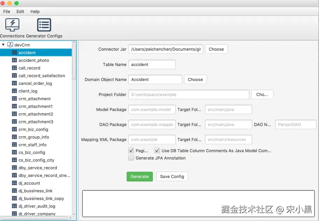The image size is (319, 221).
Task: Collapse the devCrm tree node
Action: (3, 45)
